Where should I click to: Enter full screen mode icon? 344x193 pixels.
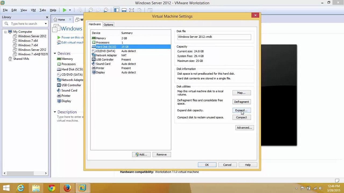click(131, 10)
